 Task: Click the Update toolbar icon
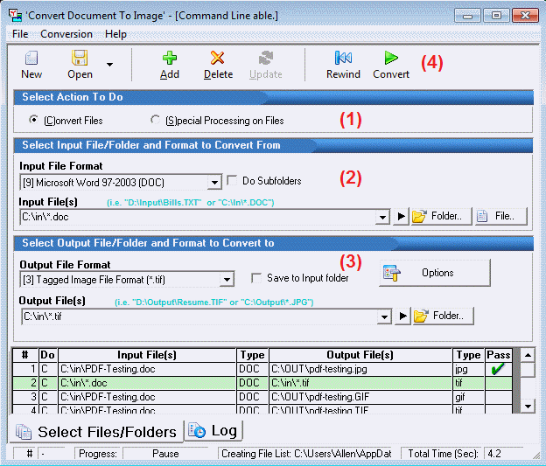point(266,58)
